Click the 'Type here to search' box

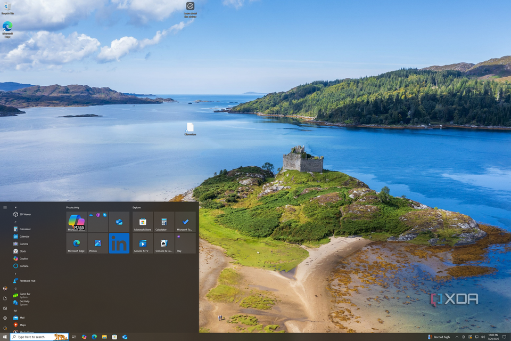39,337
